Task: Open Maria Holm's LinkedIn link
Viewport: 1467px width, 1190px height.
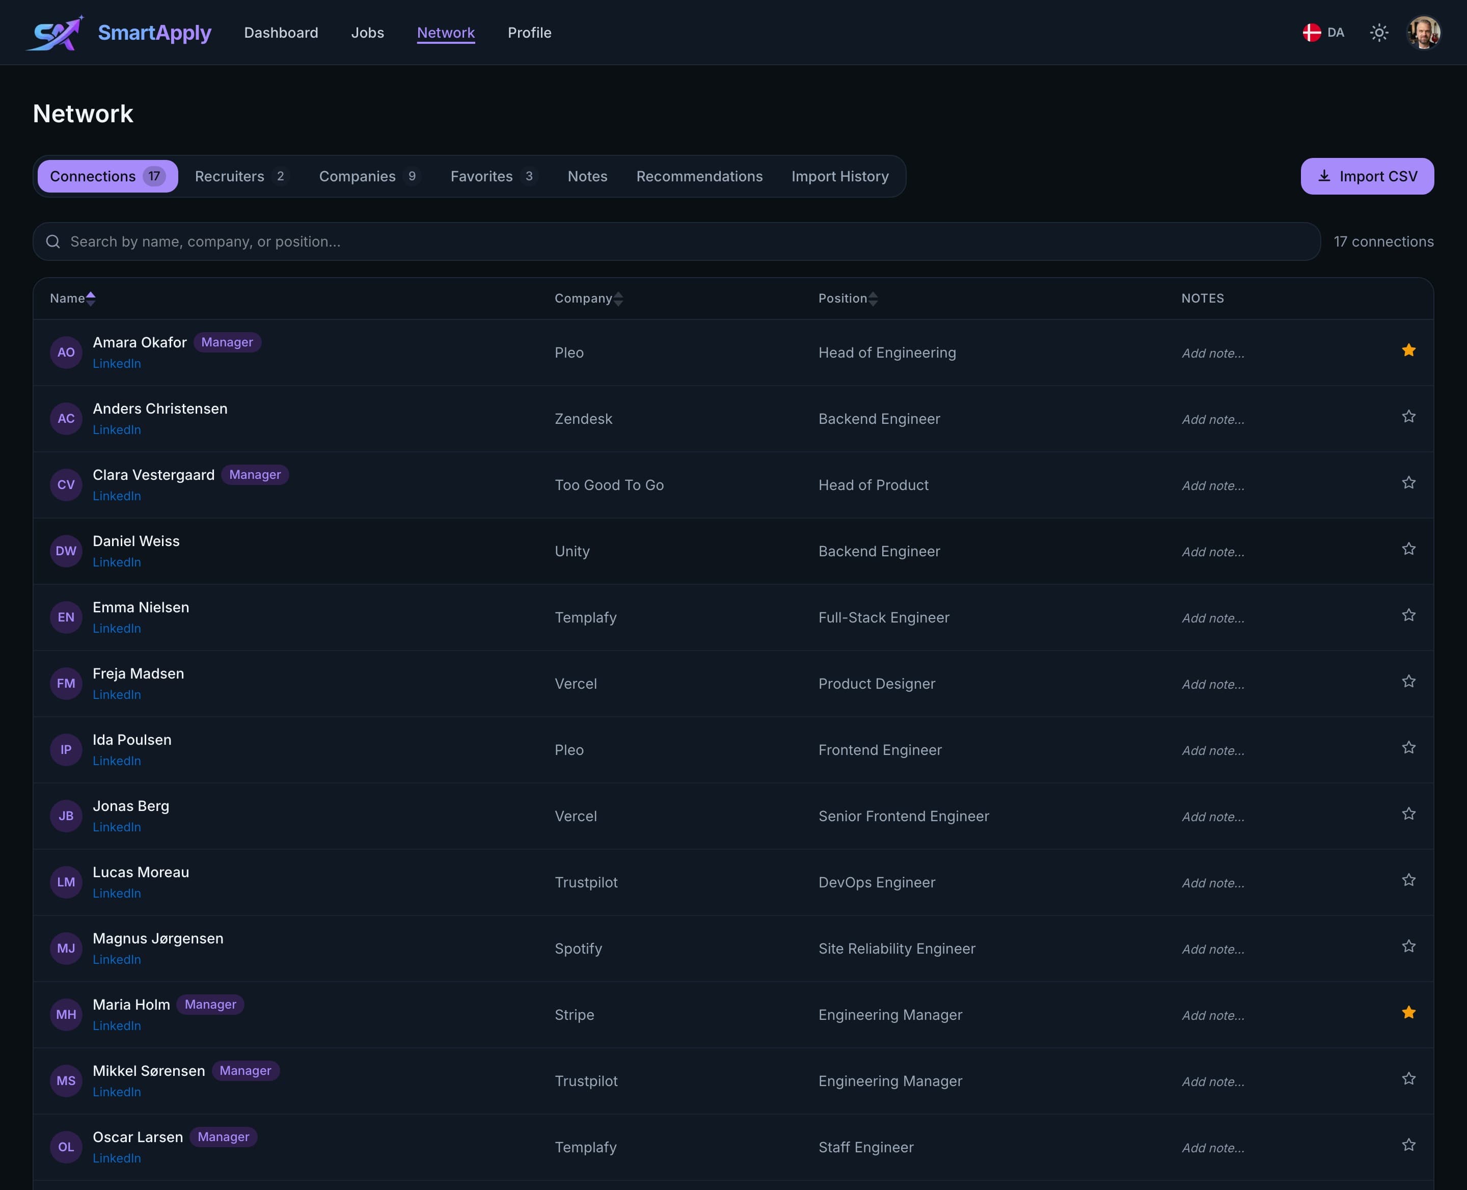Action: click(117, 1026)
